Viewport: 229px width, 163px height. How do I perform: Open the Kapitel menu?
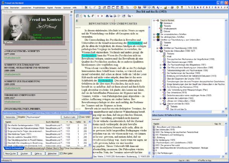tap(50, 8)
